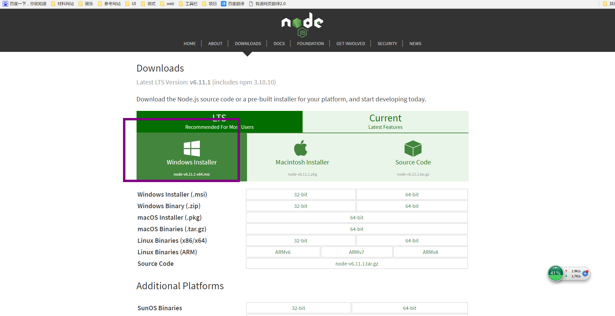Open the SECURITY nav item
Screen dimensions: 615x316
(387, 43)
